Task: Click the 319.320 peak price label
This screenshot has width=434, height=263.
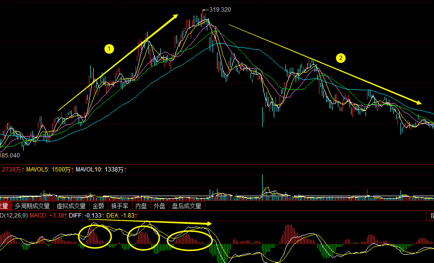Action: pos(219,10)
